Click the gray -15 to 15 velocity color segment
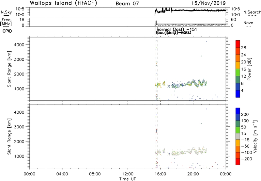The width and height of the screenshot is (261, 181). tap(238, 136)
